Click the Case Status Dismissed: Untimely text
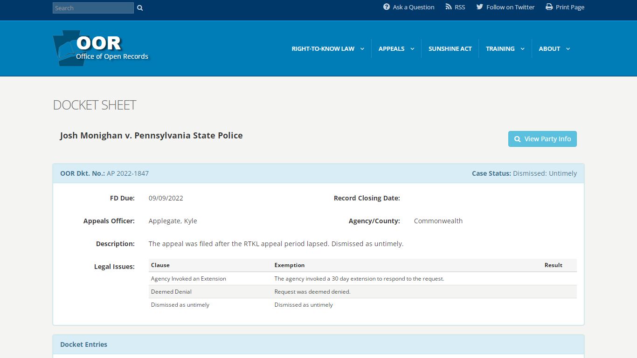 point(524,173)
